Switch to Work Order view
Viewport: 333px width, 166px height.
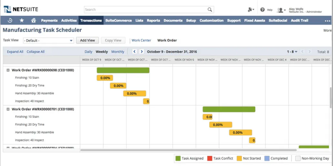167,40
